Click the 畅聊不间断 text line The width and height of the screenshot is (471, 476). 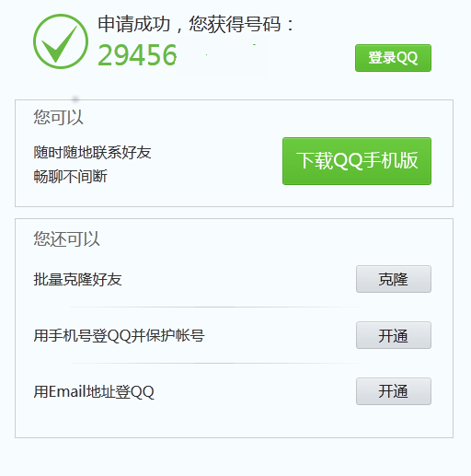pos(70,177)
